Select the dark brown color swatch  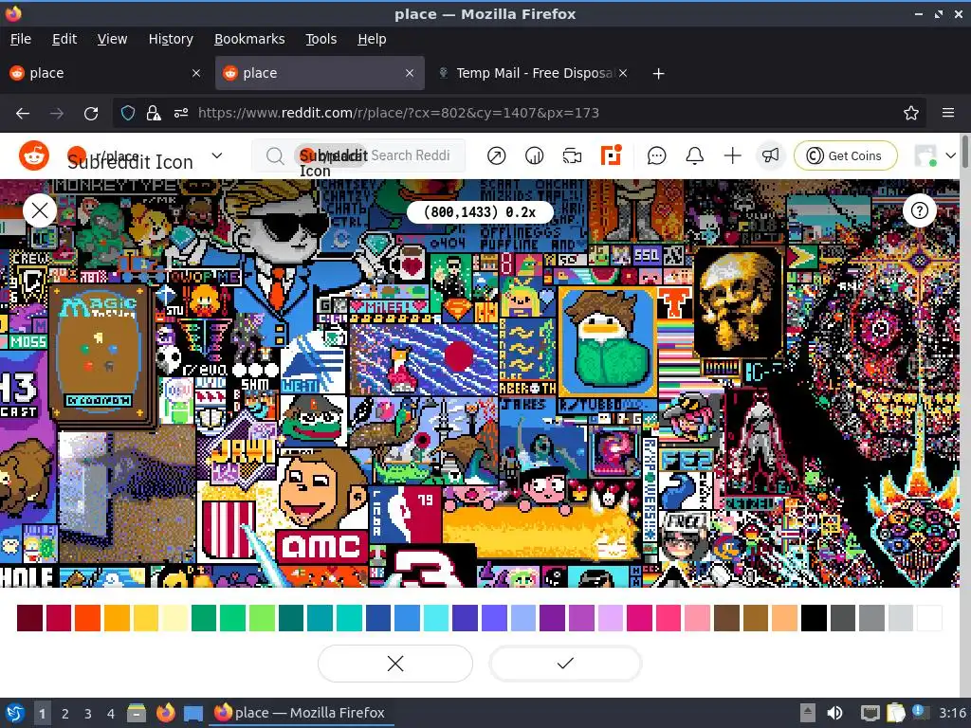coord(726,618)
